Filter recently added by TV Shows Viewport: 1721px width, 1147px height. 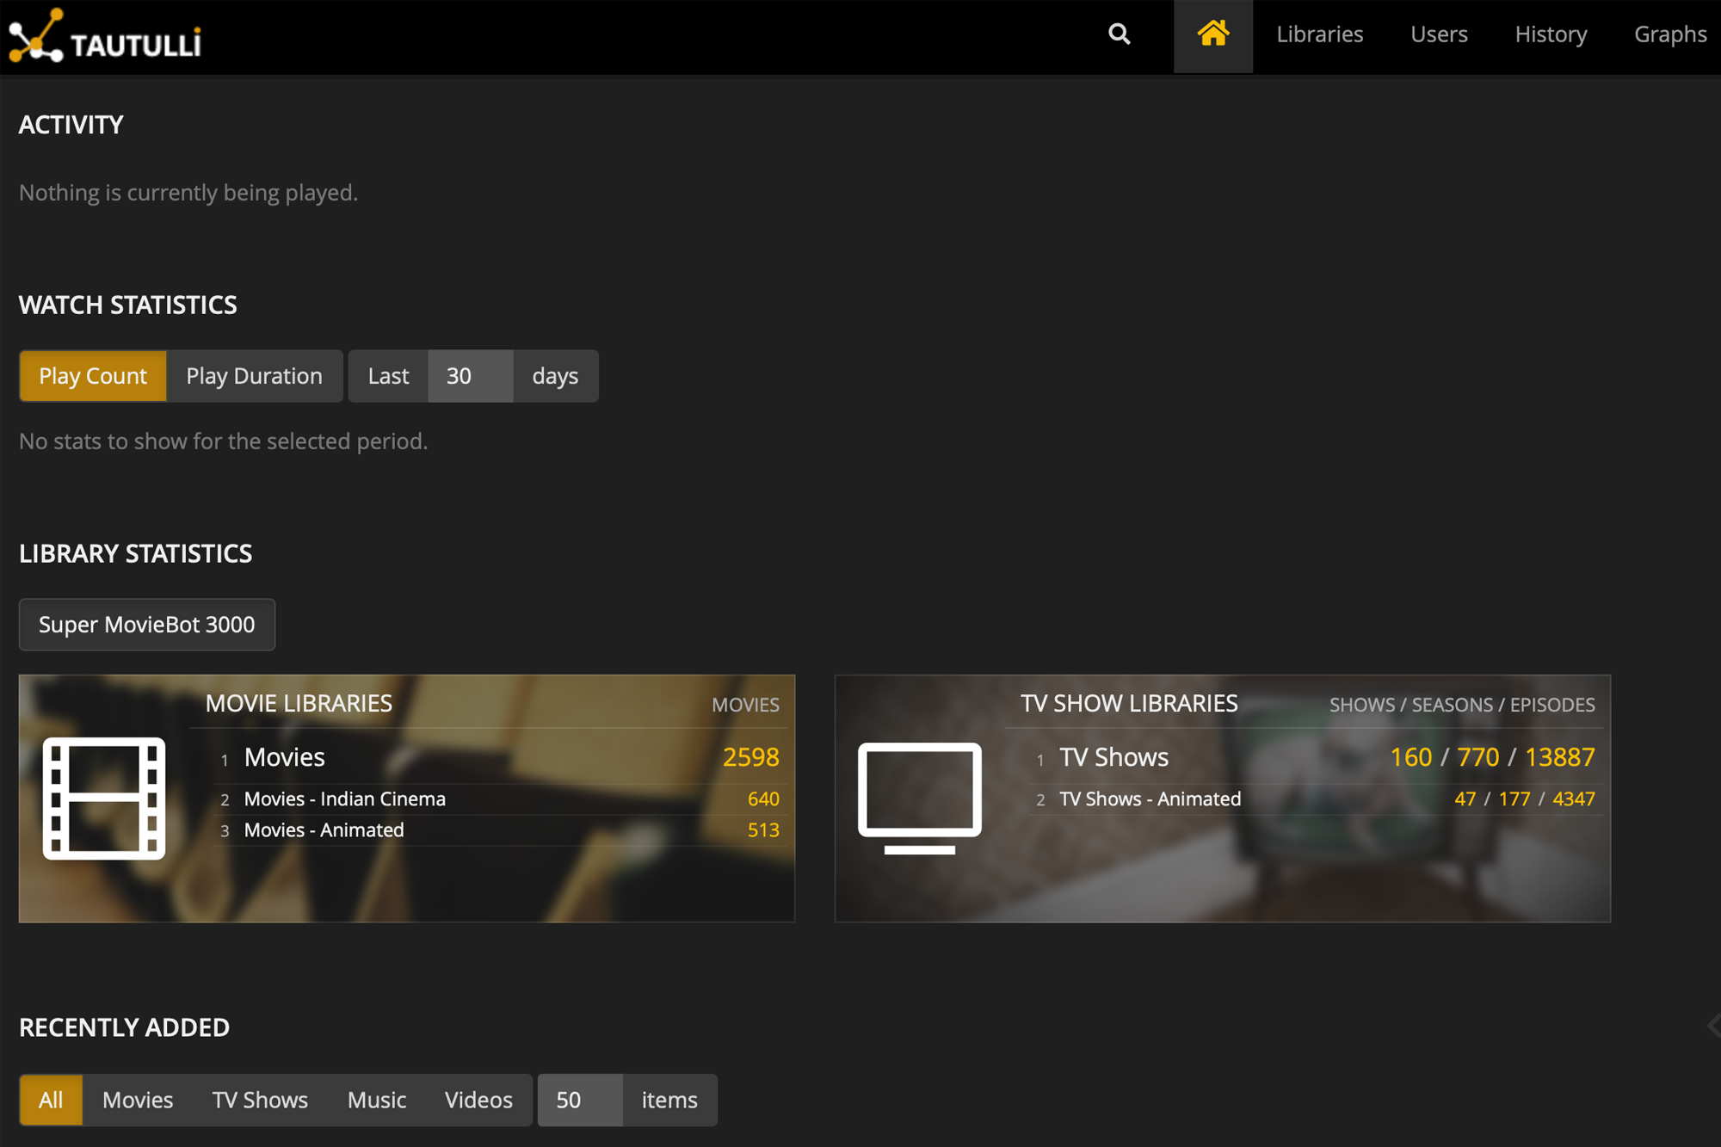[x=260, y=1100]
